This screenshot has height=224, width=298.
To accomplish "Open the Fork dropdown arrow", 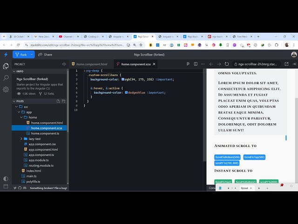I will coord(32,55).
